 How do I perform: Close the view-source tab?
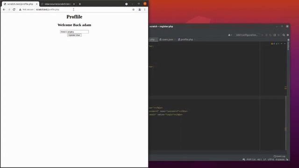[74, 4]
